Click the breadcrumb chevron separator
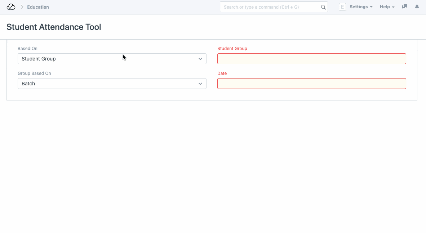This screenshot has width=426, height=233. coord(22,7)
